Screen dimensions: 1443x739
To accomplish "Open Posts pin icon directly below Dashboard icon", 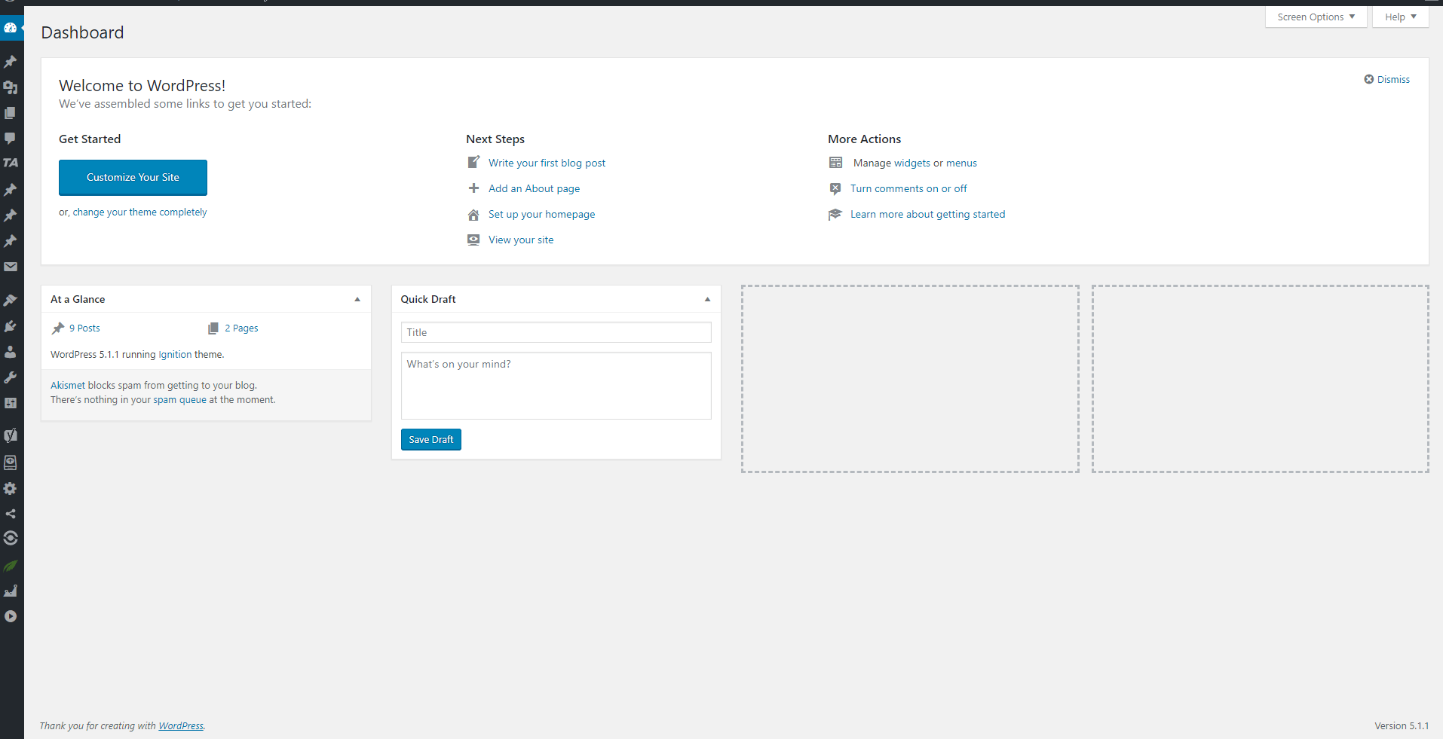I will (x=11, y=62).
